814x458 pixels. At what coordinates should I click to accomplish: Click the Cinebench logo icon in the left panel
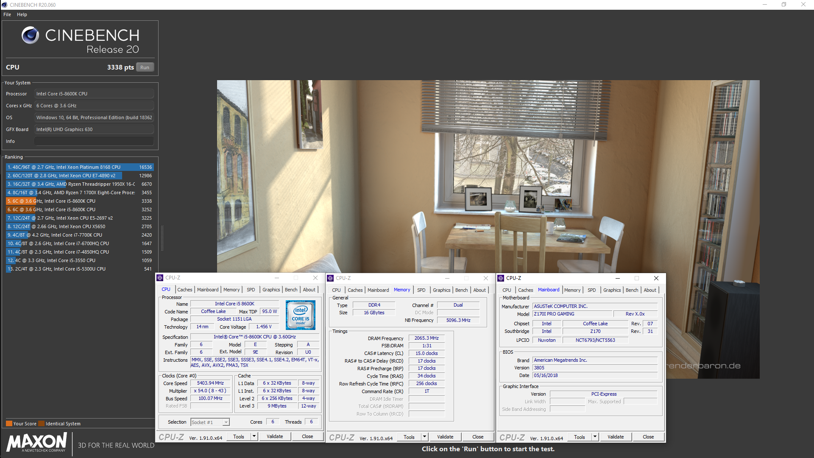pyautogui.click(x=31, y=35)
